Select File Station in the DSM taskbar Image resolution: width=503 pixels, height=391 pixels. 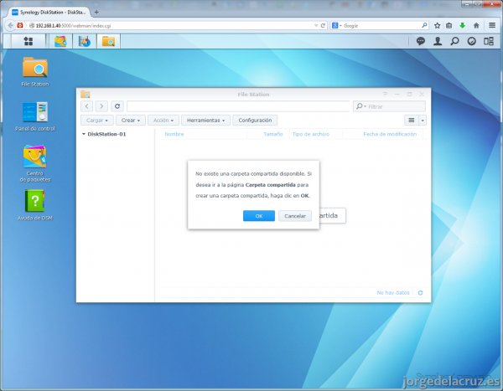108,41
